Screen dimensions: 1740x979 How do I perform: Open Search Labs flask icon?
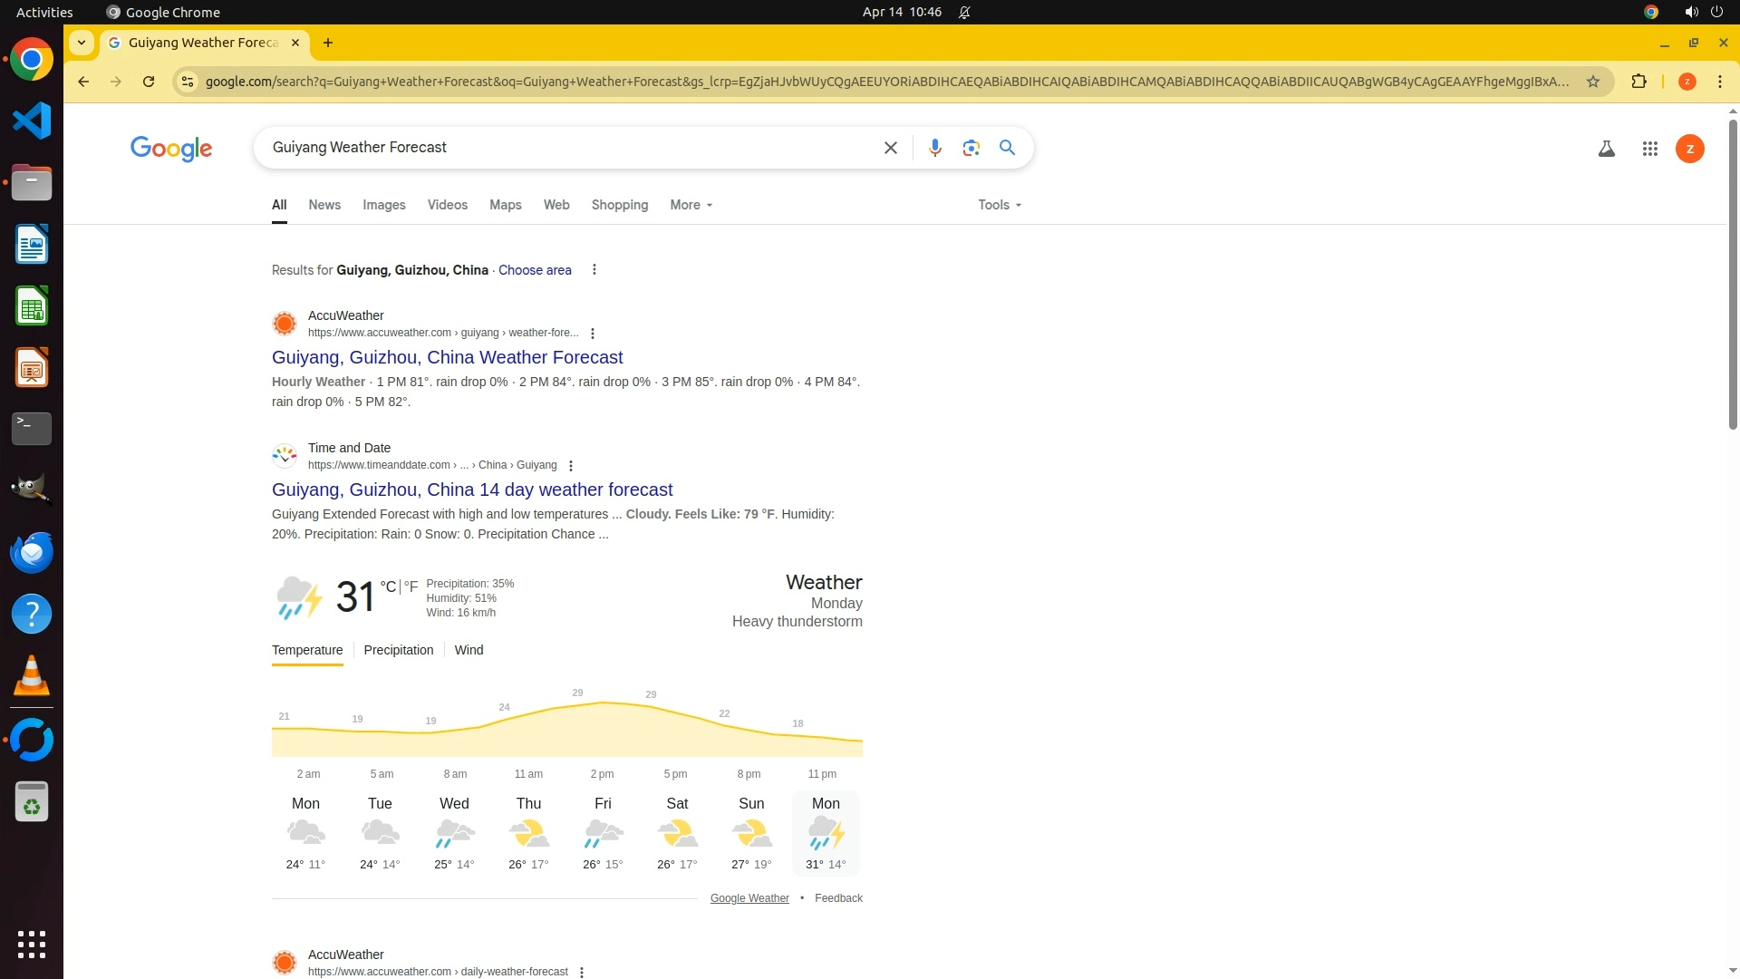point(1606,149)
